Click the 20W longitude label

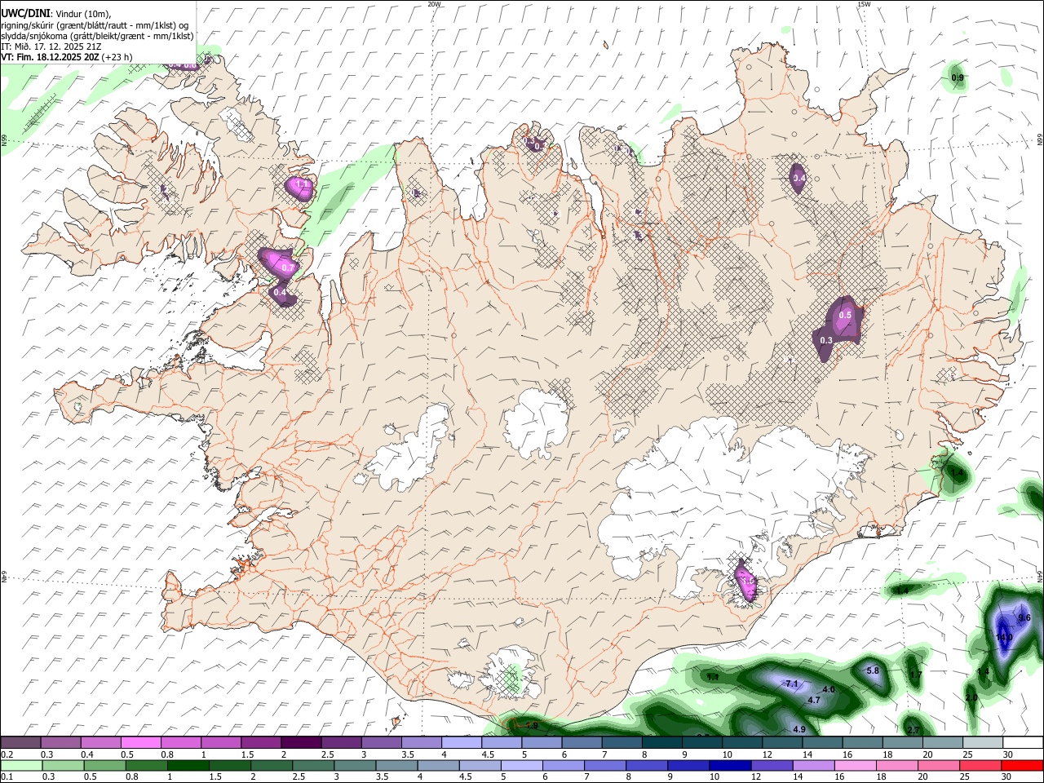click(434, 4)
